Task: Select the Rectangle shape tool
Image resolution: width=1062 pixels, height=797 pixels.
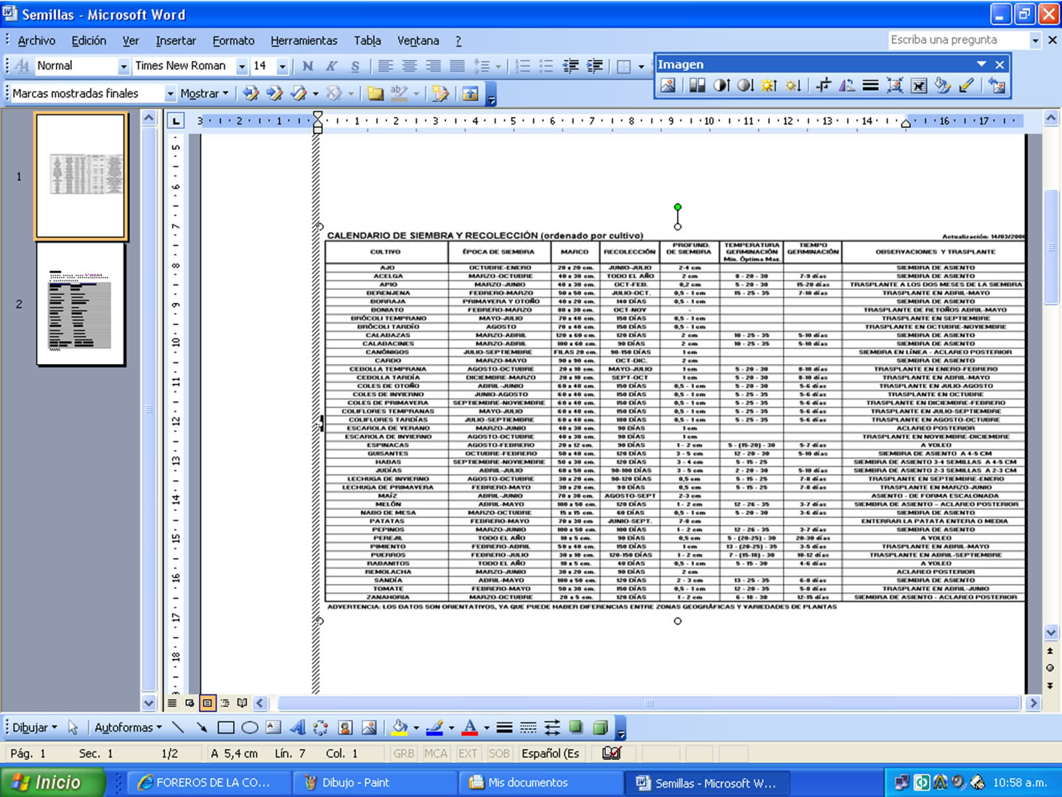Action: [226, 728]
